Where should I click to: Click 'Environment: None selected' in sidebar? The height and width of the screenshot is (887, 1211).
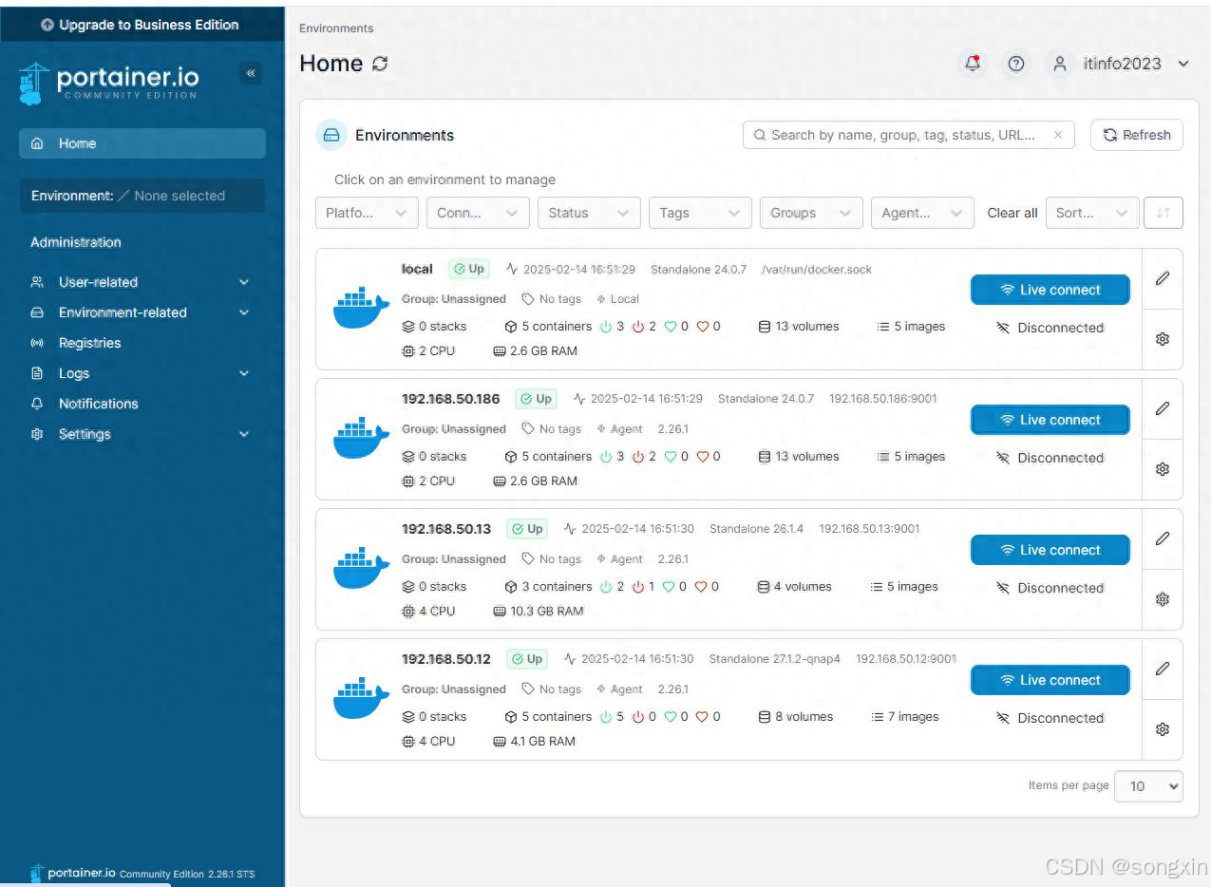(142, 196)
